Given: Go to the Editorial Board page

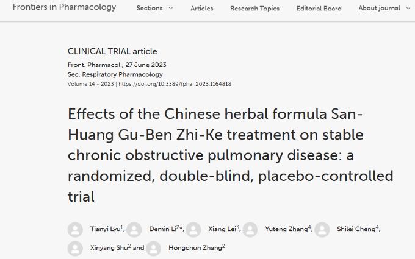Looking at the screenshot, I should [x=319, y=9].
